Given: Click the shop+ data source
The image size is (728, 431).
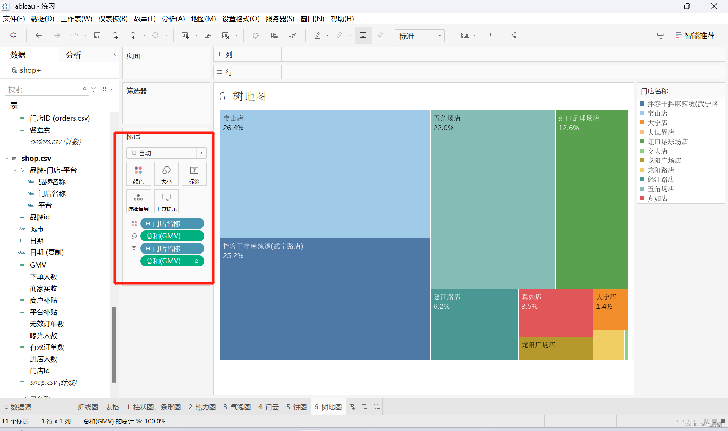Looking at the screenshot, I should tap(26, 70).
